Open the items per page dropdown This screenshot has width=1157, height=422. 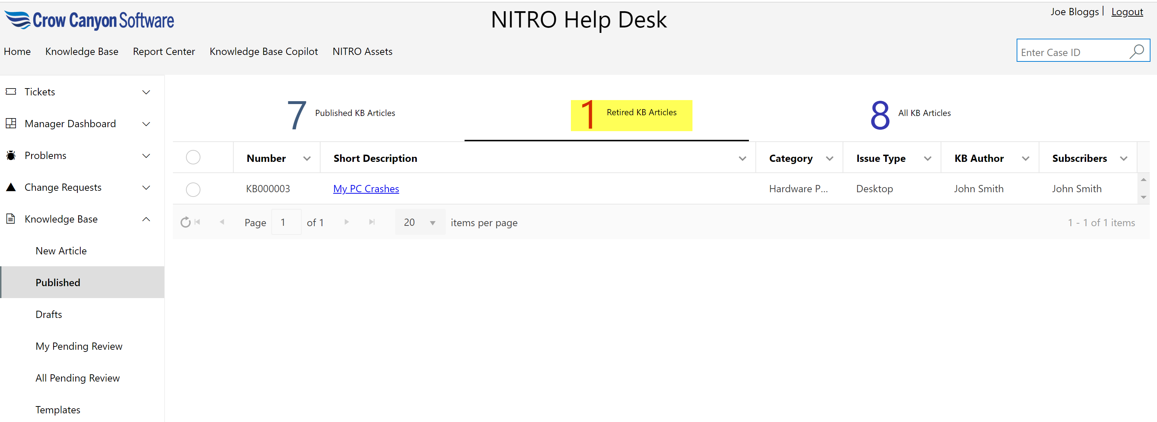click(x=420, y=222)
